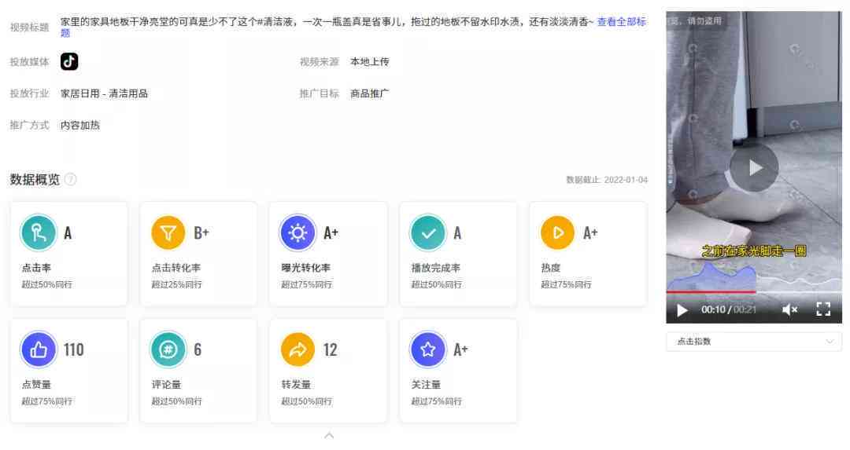Click the yellow subtitle 之前在家光脚走一圈
The width and height of the screenshot is (850, 450).
[x=754, y=251]
